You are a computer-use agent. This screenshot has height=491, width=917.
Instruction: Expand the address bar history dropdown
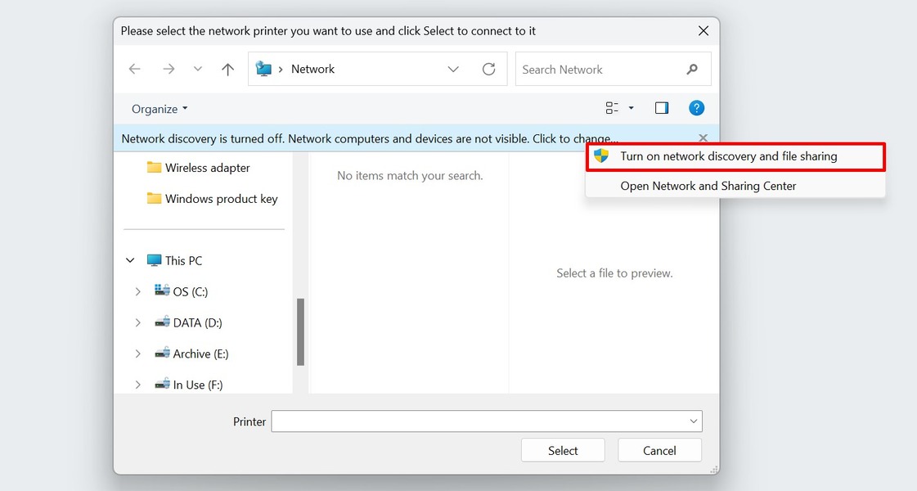coord(453,69)
